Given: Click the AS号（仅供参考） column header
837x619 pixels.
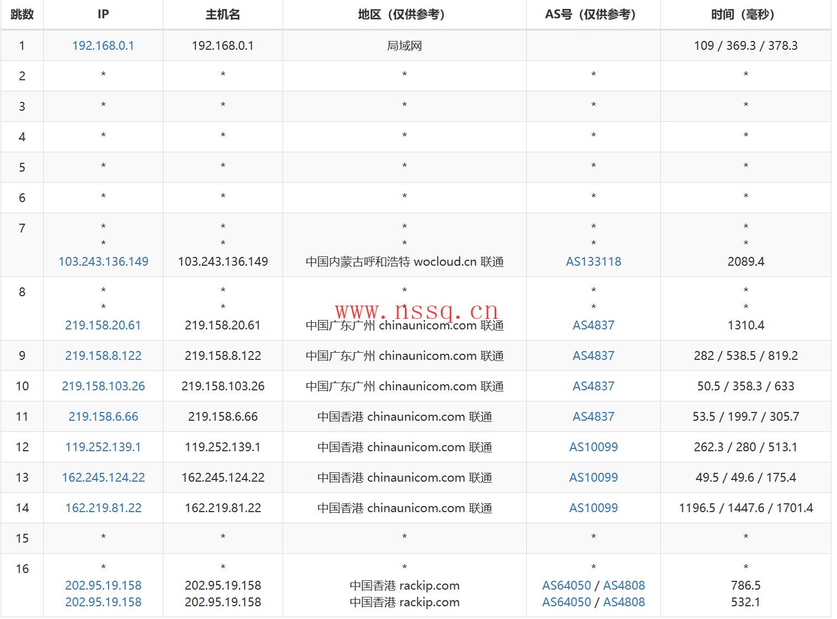Looking at the screenshot, I should tap(593, 14).
